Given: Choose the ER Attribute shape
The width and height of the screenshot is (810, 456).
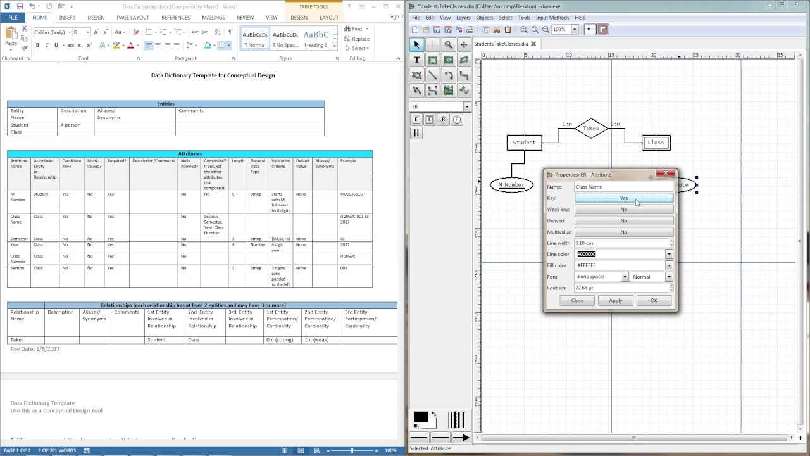Looking at the screenshot, I should (x=457, y=120).
